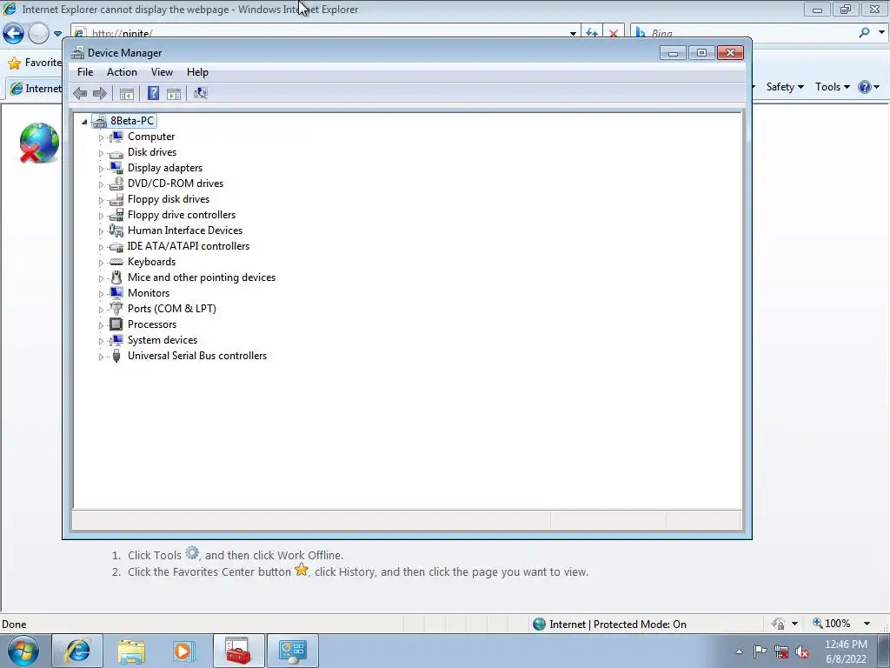The width and height of the screenshot is (890, 668).
Task: Select the Keyboards category icon
Action: coord(116,262)
